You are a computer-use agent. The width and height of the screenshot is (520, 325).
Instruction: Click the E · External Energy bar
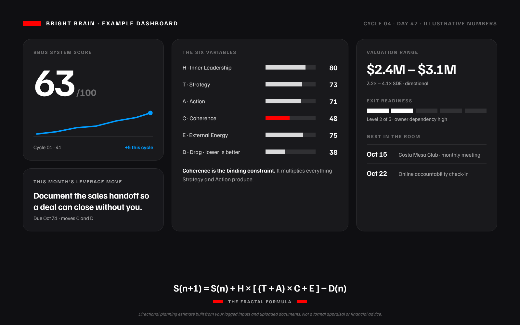[x=291, y=135]
